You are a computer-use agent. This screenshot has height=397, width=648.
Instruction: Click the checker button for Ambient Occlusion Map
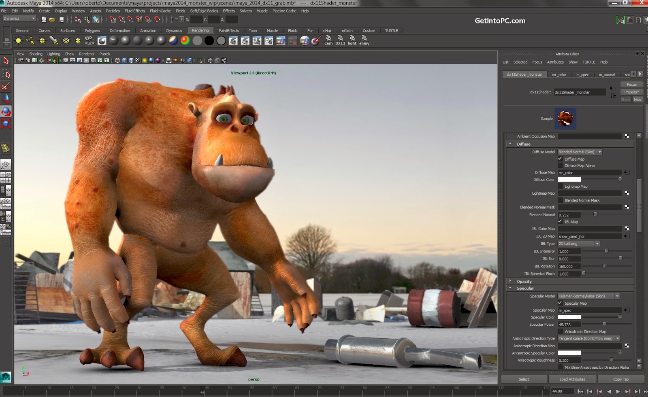pyautogui.click(x=627, y=136)
